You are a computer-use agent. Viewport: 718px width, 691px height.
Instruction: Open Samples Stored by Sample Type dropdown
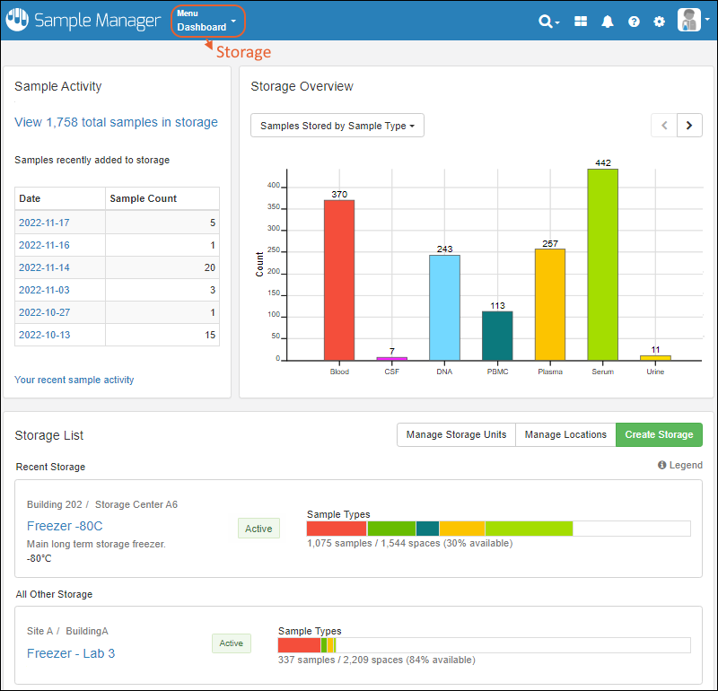pos(337,126)
